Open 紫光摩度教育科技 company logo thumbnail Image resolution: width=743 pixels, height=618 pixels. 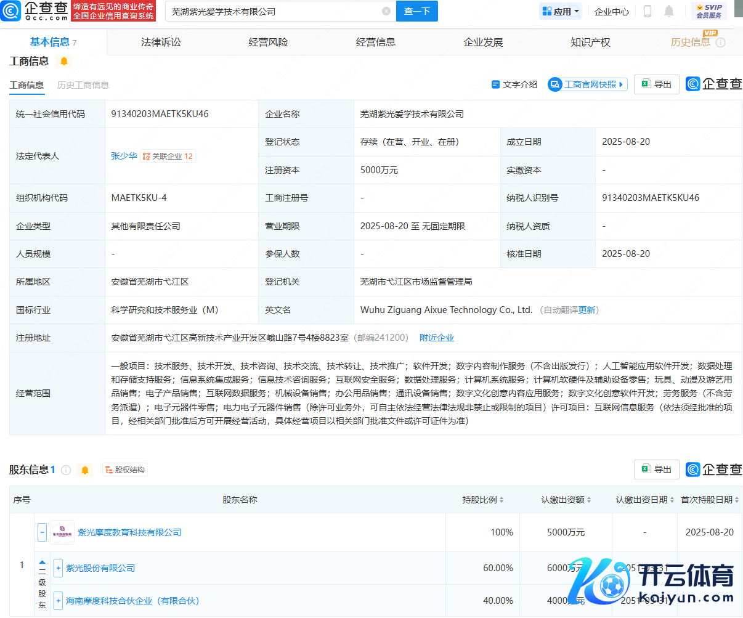[62, 532]
